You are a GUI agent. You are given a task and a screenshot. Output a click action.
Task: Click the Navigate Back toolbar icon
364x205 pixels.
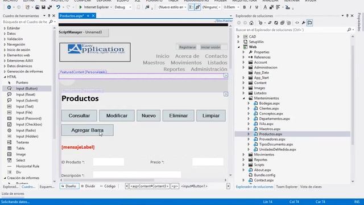(x=9, y=7)
